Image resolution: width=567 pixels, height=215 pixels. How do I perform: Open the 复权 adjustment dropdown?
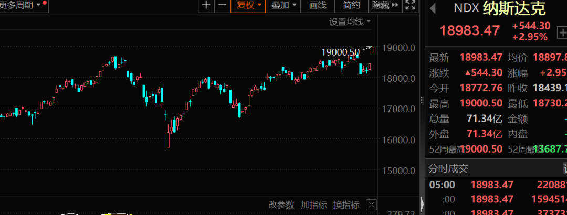249,5
